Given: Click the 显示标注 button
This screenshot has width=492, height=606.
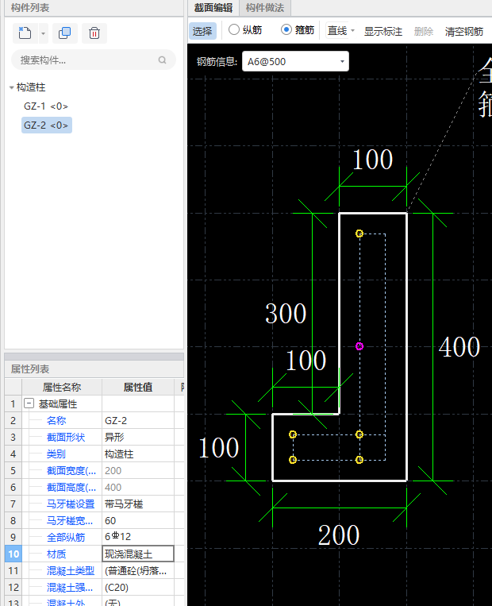Looking at the screenshot, I should pos(383,31).
